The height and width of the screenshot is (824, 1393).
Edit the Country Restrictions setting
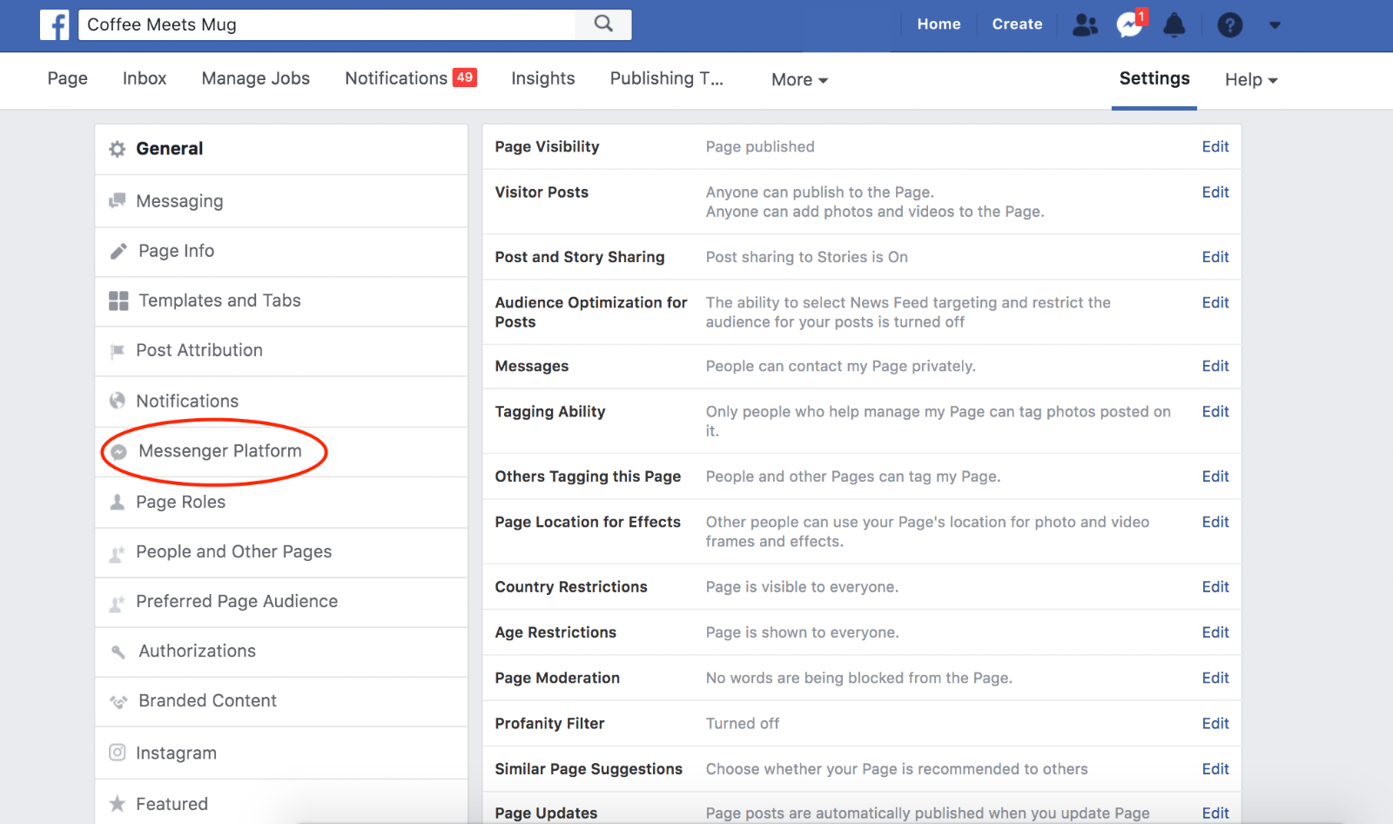tap(1215, 587)
